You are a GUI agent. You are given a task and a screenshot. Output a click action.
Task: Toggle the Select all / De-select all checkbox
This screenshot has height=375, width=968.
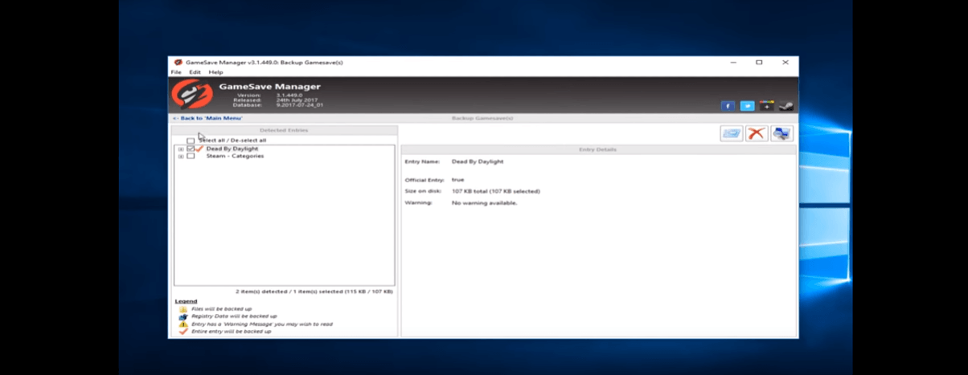(x=191, y=141)
